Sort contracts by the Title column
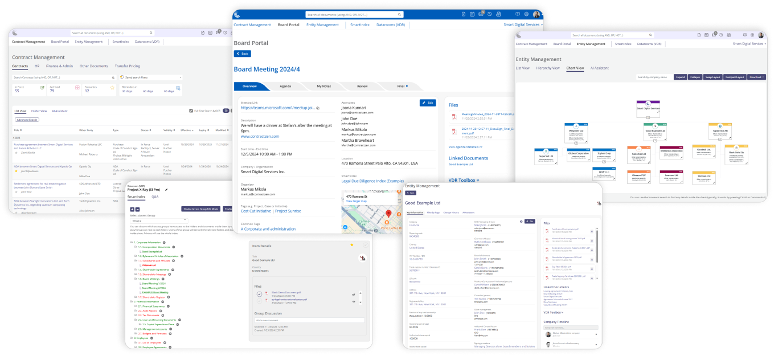This screenshot has height=356, width=774. pyautogui.click(x=17, y=130)
